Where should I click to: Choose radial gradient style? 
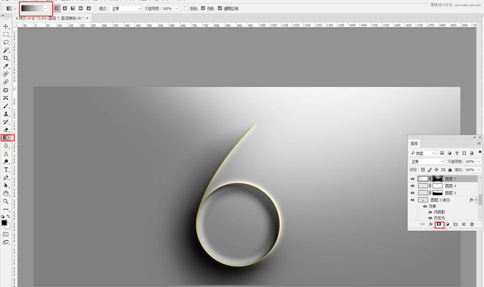[x=65, y=9]
